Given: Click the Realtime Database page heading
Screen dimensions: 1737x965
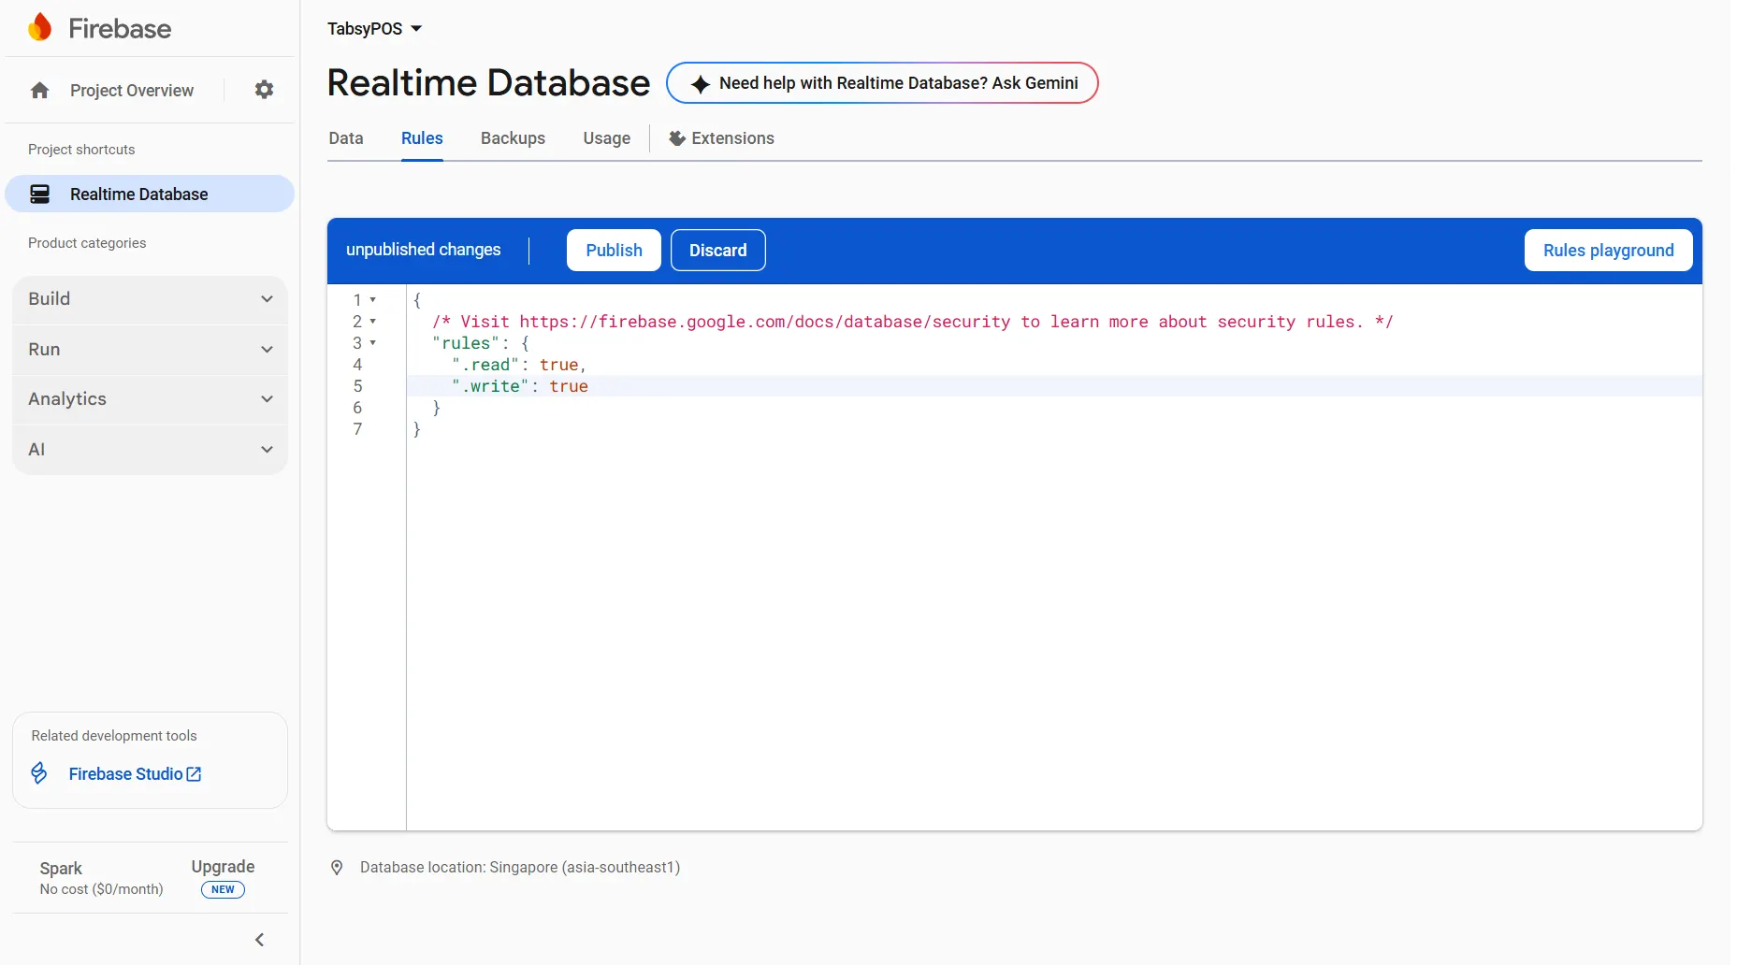Looking at the screenshot, I should (488, 83).
